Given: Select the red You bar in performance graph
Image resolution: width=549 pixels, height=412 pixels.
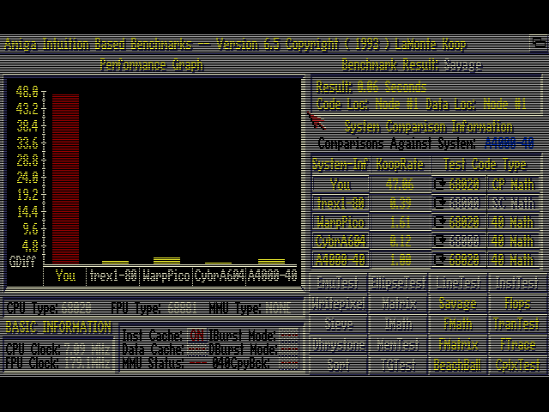Looking at the screenshot, I should point(65,179).
